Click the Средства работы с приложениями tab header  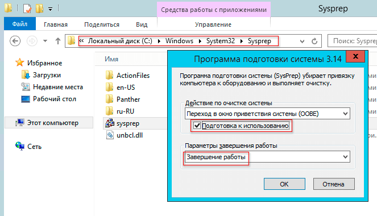(214, 10)
